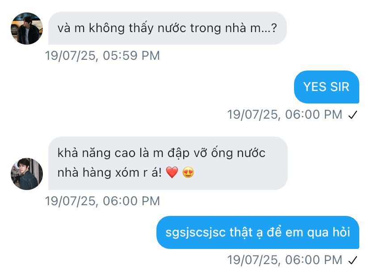Click the red heart emoji
Image resolution: width=370 pixels, height=273 pixels.
point(172,173)
